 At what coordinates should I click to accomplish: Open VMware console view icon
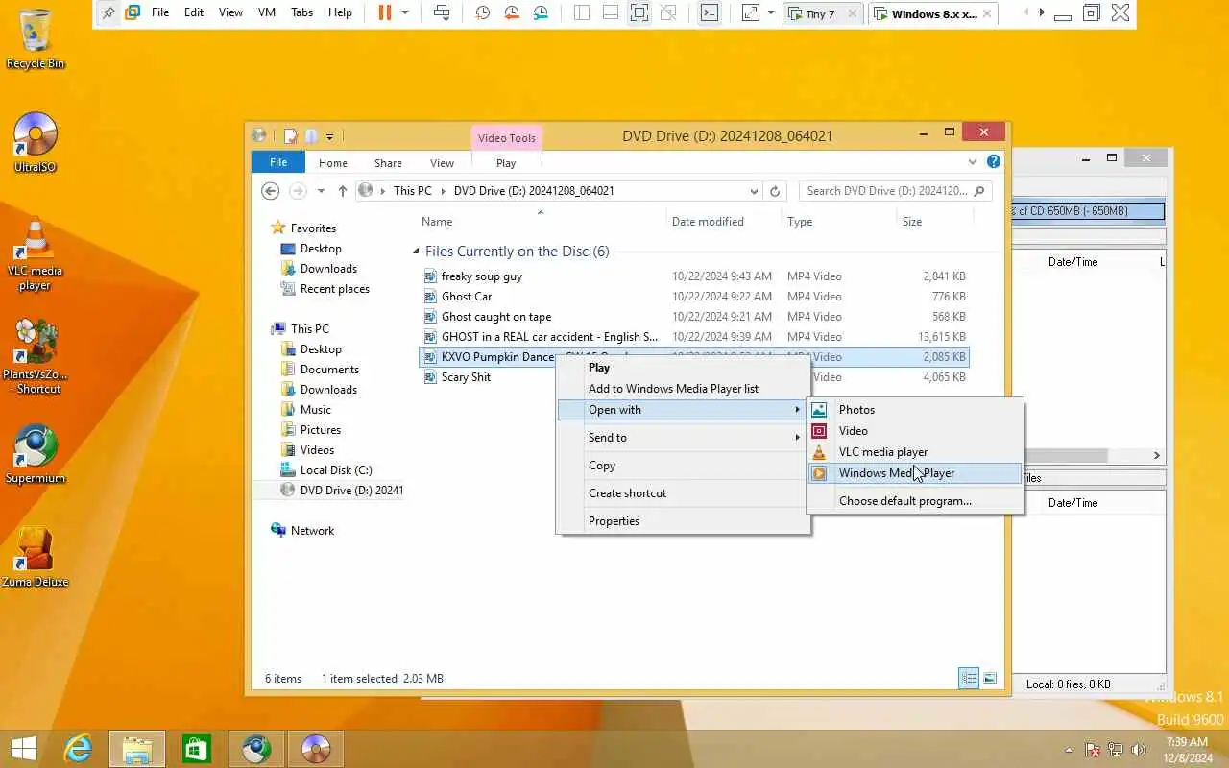coord(709,12)
